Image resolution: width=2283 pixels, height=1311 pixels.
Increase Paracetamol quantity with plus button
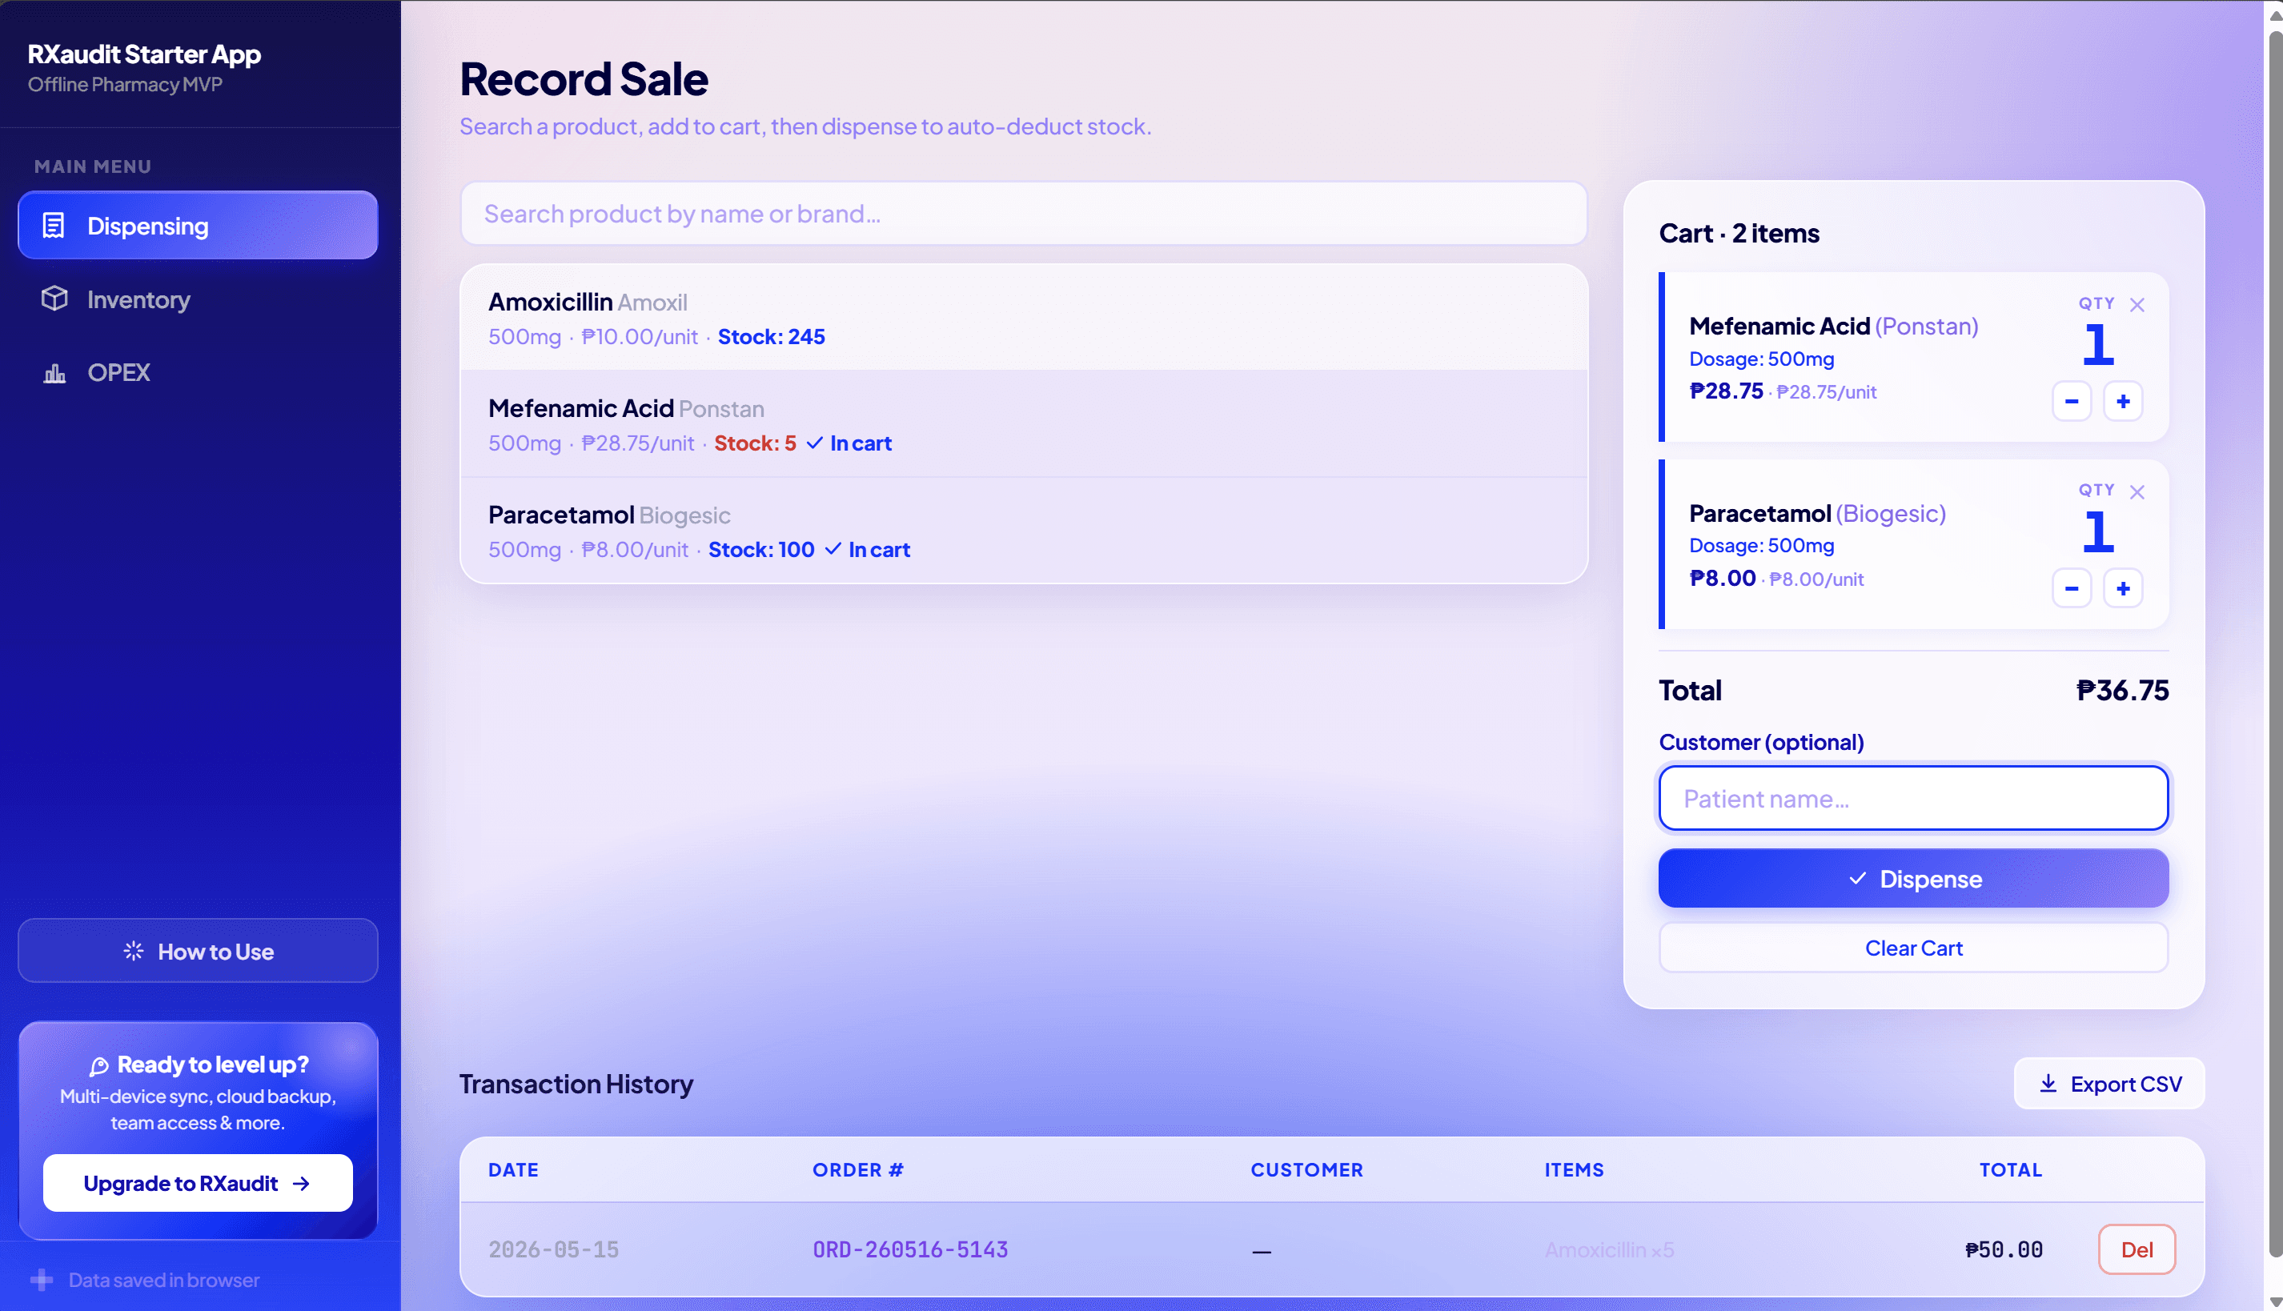[2123, 588]
